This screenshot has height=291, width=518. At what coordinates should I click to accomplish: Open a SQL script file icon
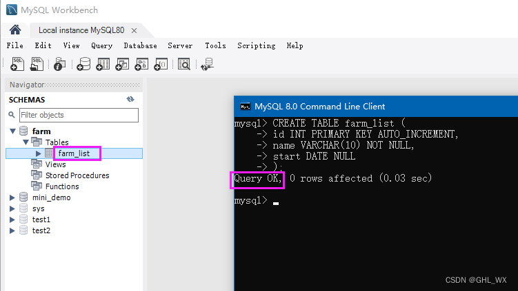pos(37,64)
